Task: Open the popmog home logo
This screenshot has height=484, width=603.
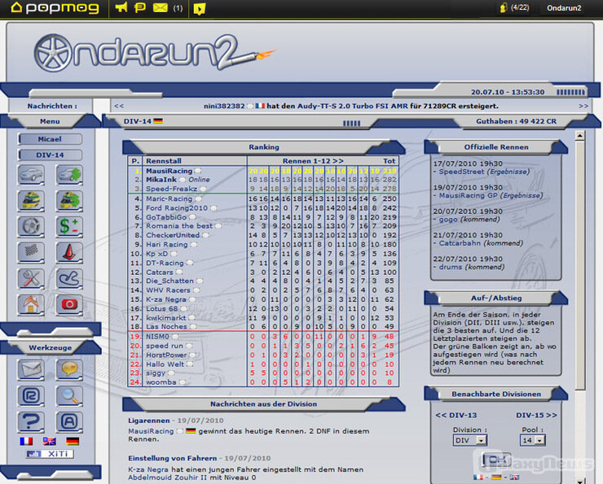Action: pyautogui.click(x=55, y=7)
